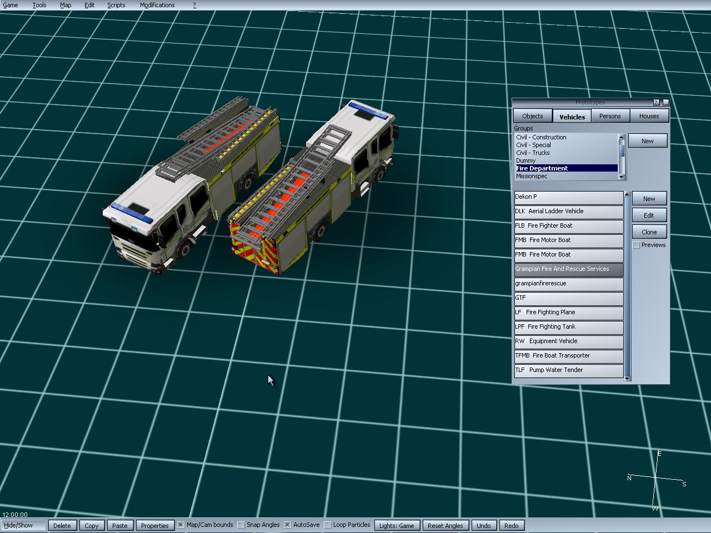This screenshot has height=533, width=711.
Task: Click the Reset Angles button
Action: click(445, 525)
